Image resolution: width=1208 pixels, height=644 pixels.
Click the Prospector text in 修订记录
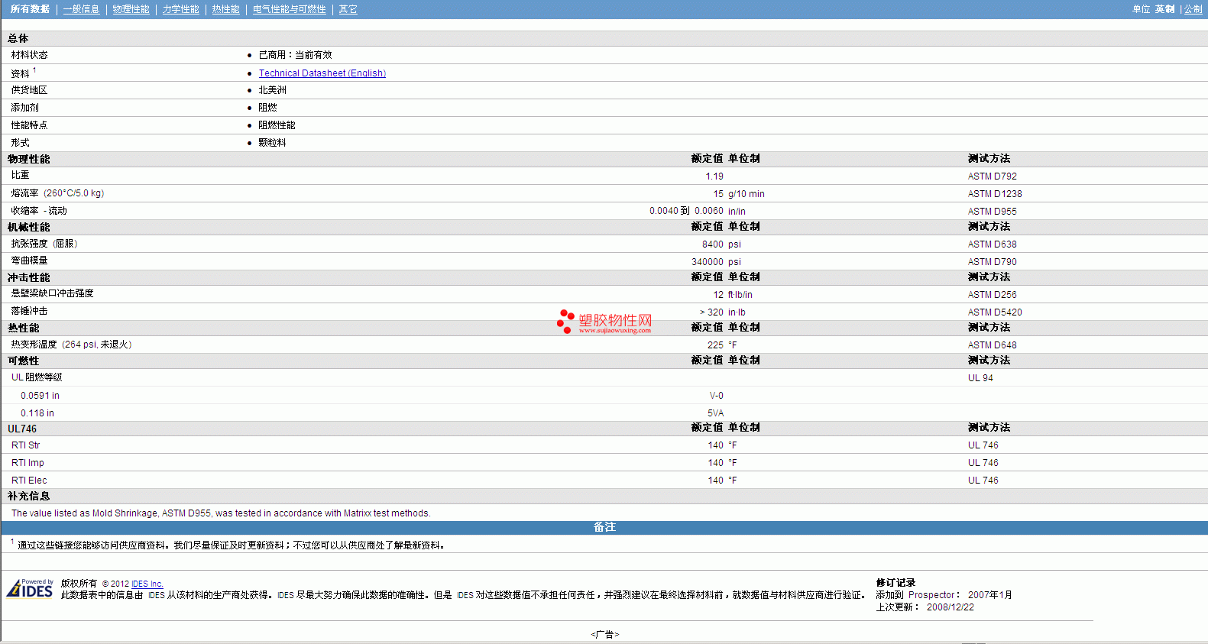point(931,595)
